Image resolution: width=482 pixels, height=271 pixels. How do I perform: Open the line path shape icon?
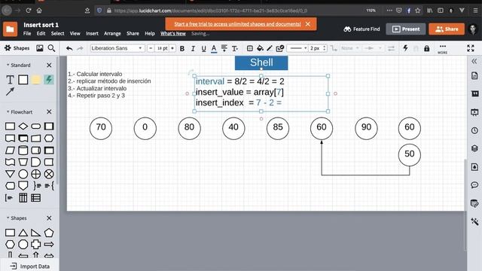(x=334, y=48)
